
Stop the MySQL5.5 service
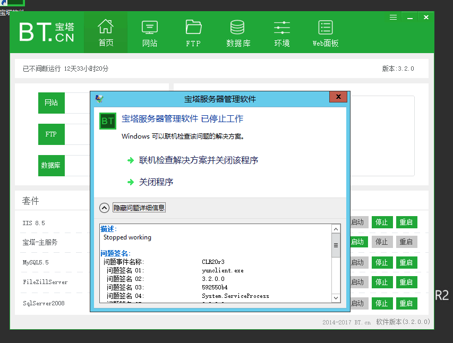[382, 263]
